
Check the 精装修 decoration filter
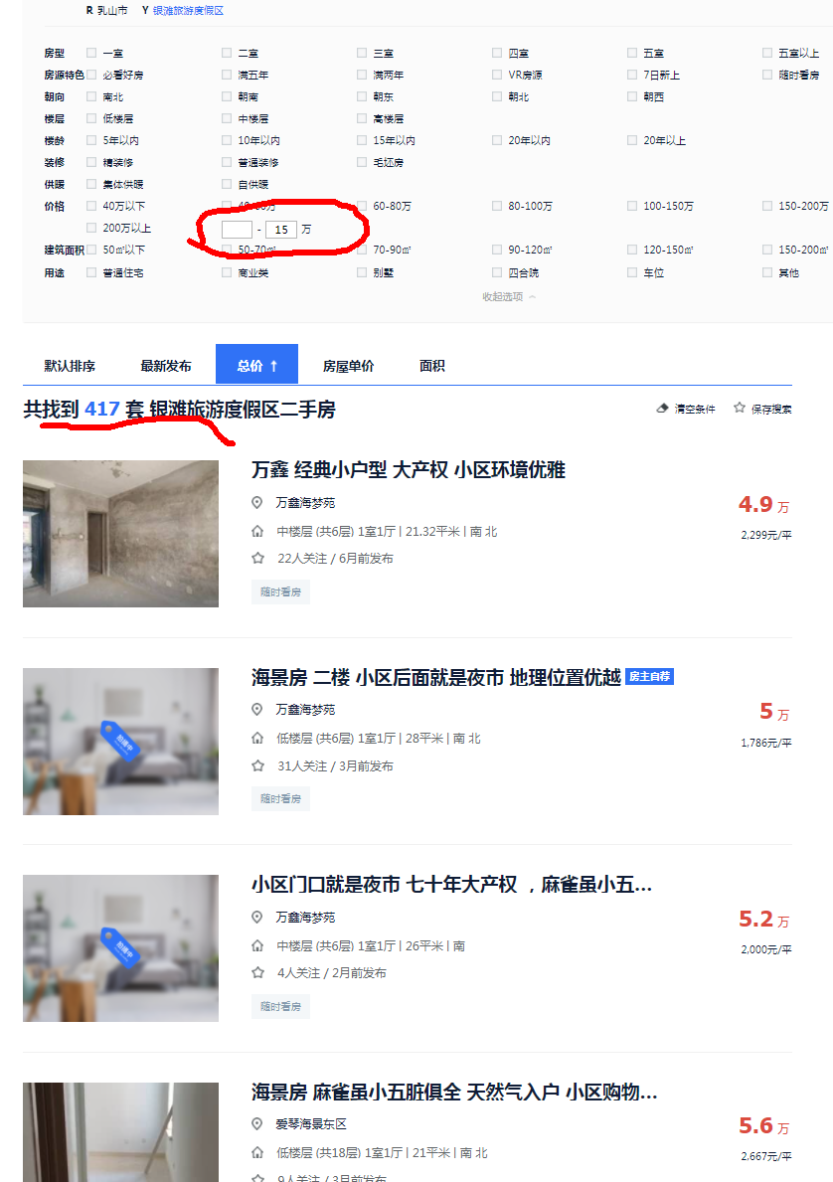pos(91,162)
